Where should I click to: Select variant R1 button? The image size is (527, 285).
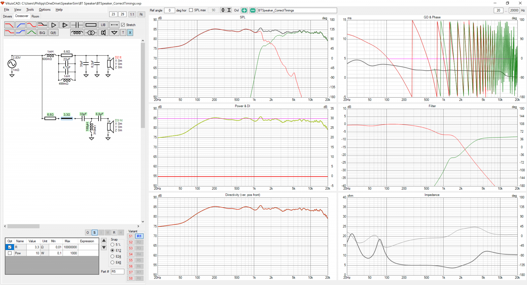(x=139, y=236)
